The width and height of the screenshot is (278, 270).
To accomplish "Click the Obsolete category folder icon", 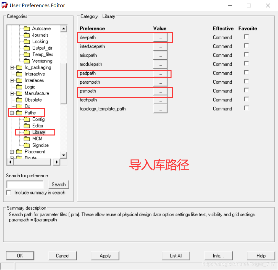I will point(19,100).
